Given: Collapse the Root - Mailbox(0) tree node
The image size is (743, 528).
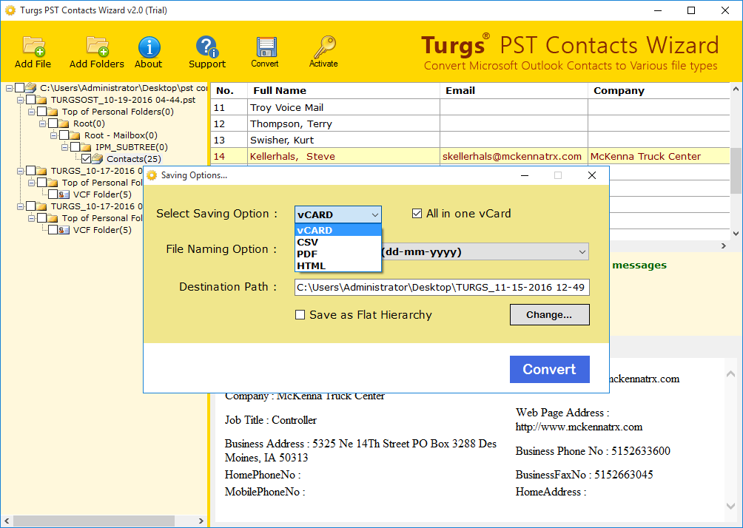Looking at the screenshot, I should click(53, 135).
